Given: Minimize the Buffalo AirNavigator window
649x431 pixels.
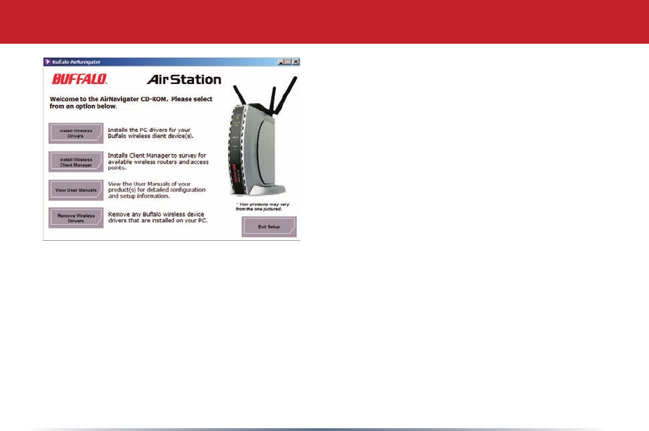Looking at the screenshot, I should coord(281,62).
